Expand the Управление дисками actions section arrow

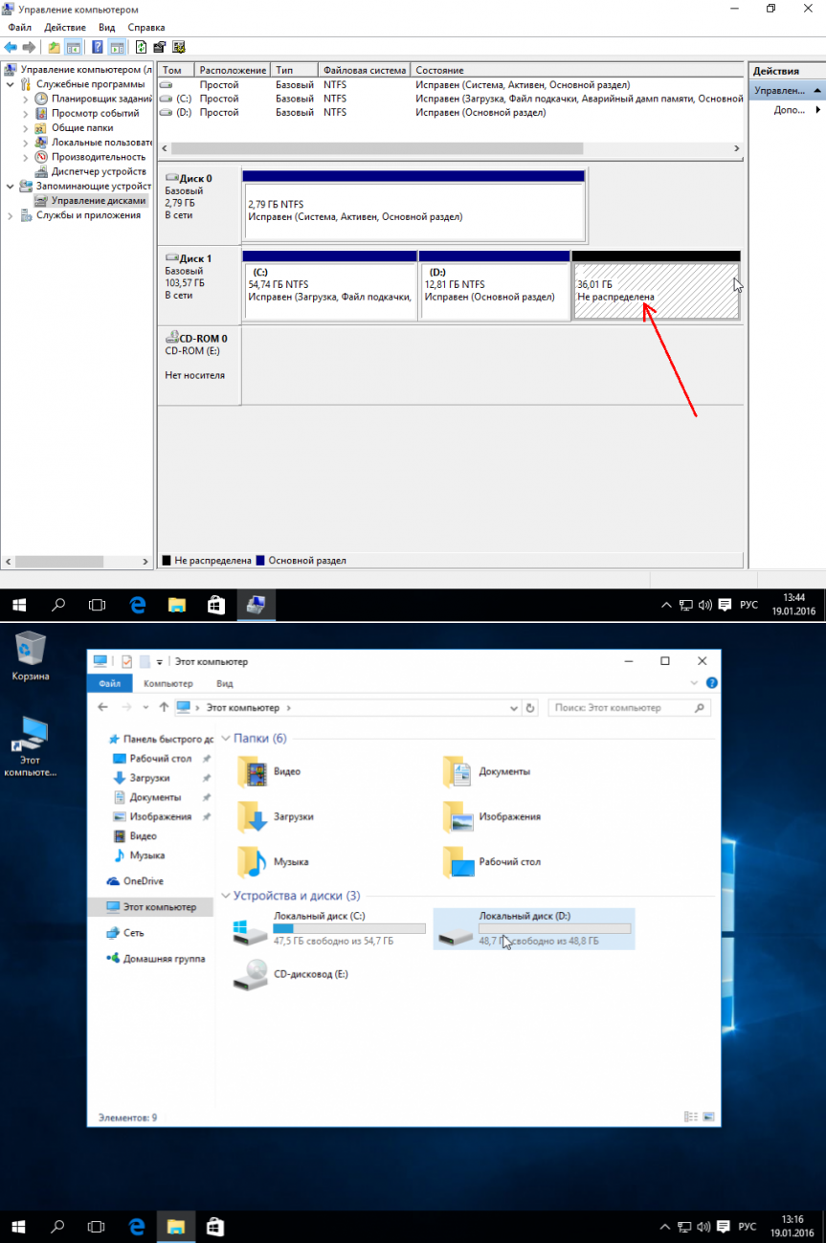click(818, 91)
